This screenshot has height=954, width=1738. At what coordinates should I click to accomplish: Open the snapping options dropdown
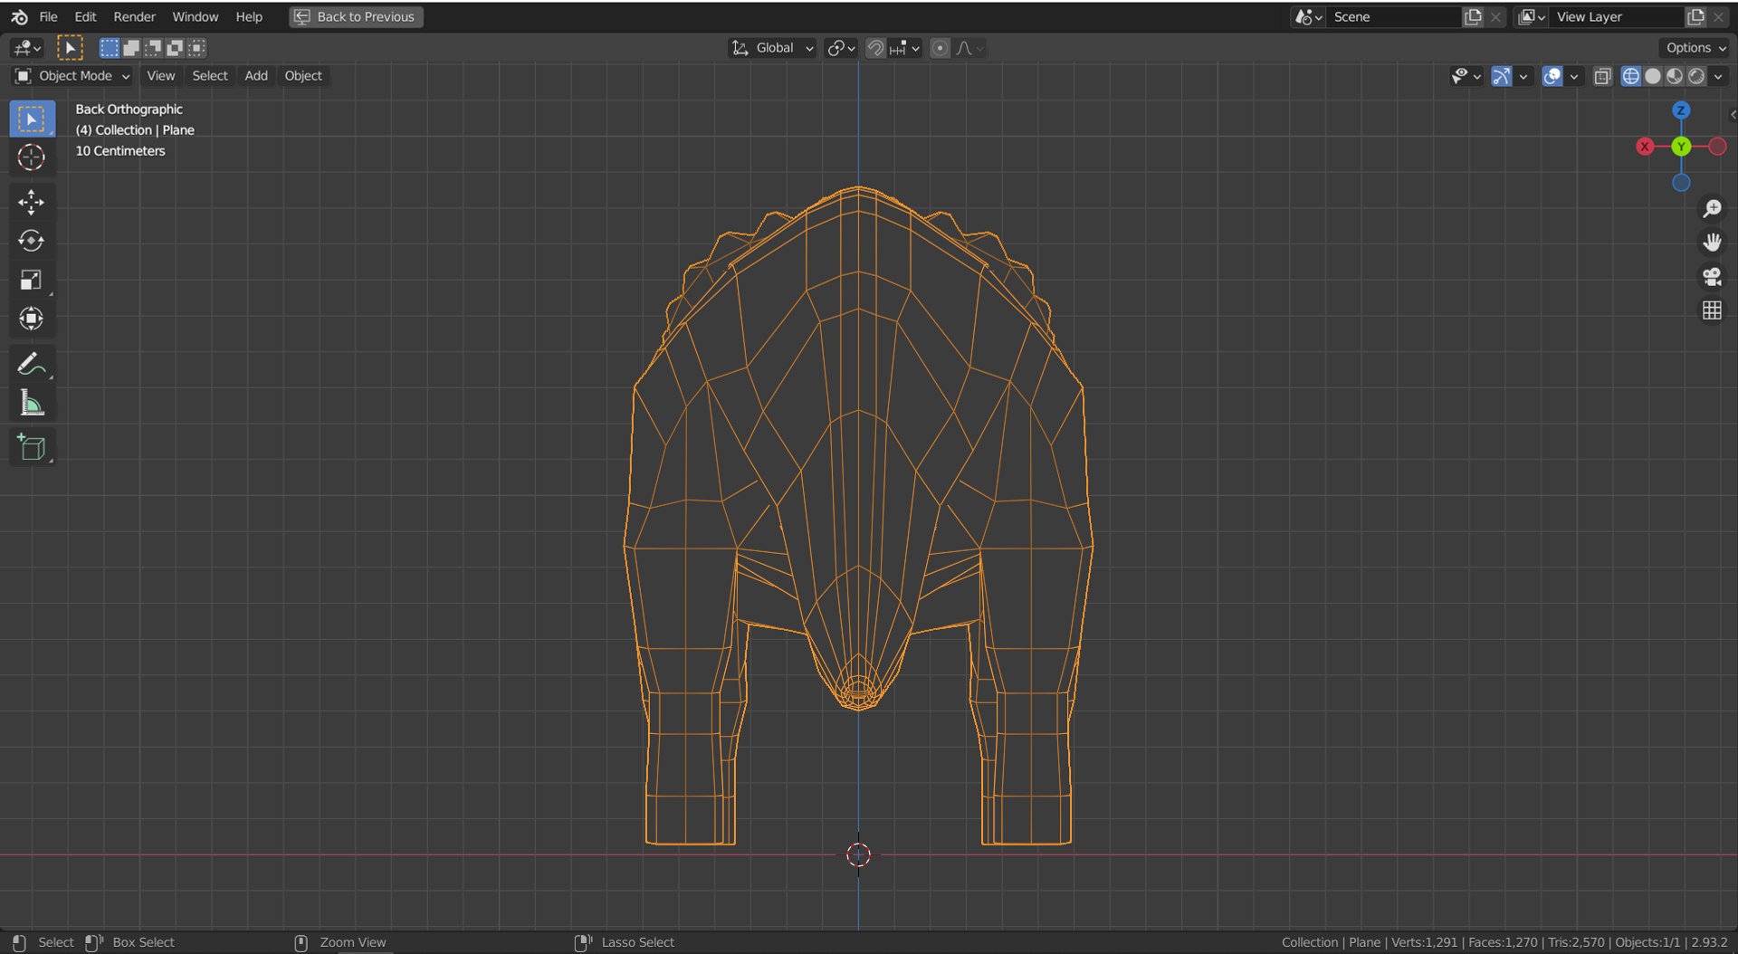[x=905, y=48]
